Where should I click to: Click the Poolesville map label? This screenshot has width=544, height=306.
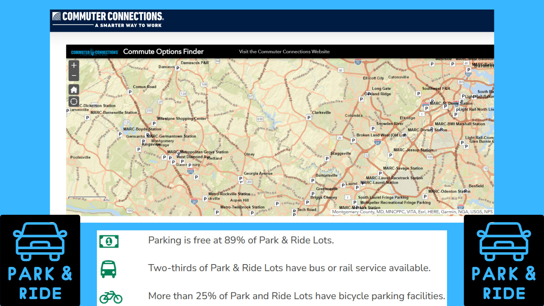tap(80, 157)
